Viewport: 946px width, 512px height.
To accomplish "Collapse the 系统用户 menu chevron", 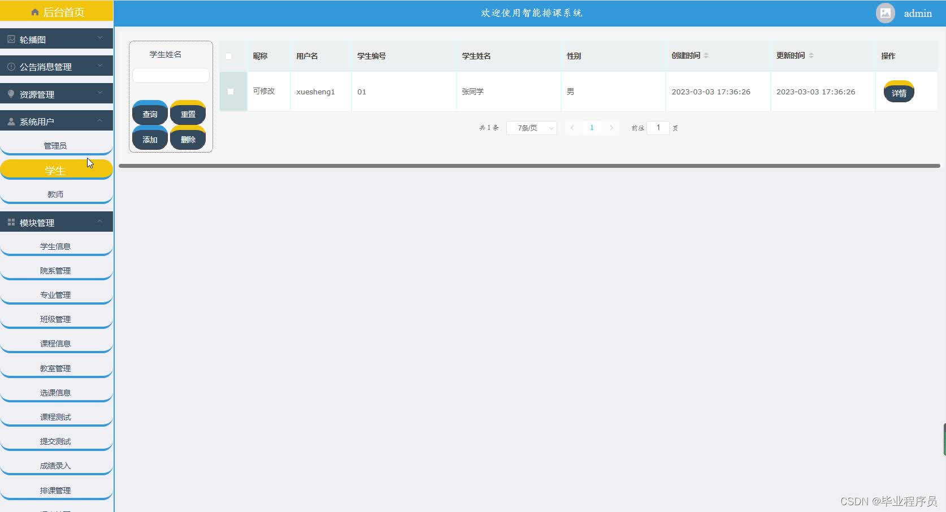I will 99,120.
